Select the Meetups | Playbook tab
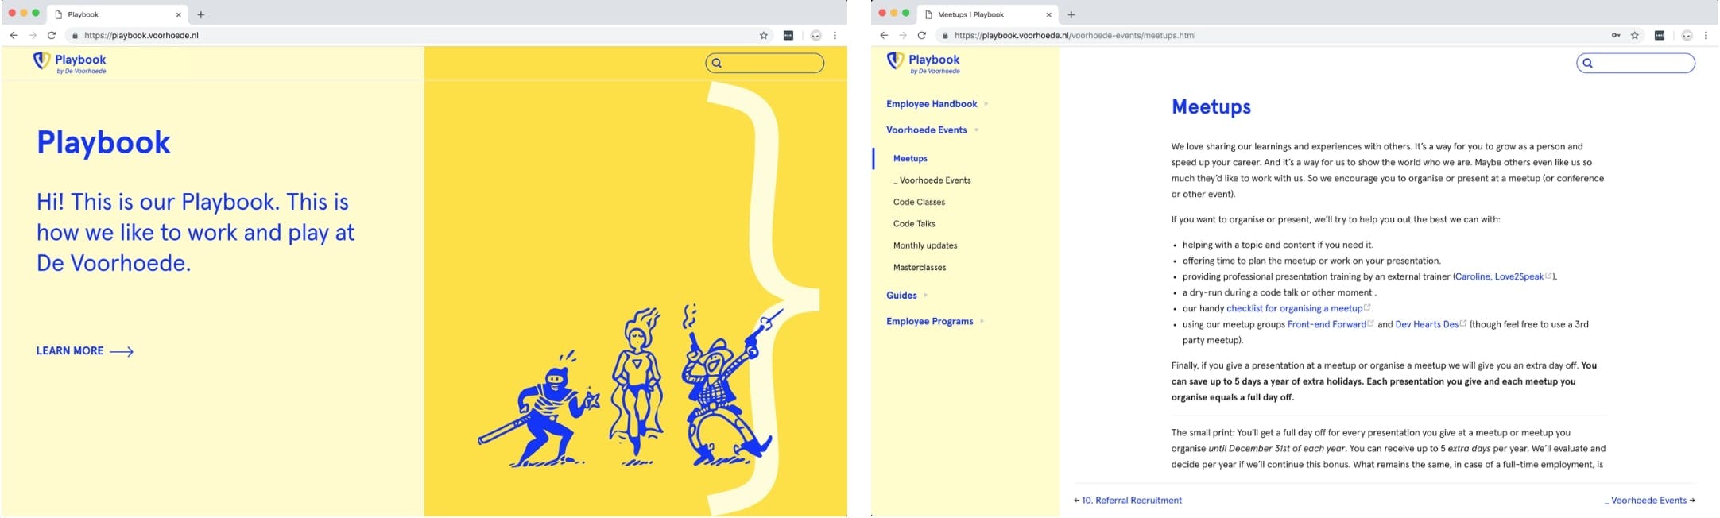Screen dimensions: 1720x518 tap(988, 14)
